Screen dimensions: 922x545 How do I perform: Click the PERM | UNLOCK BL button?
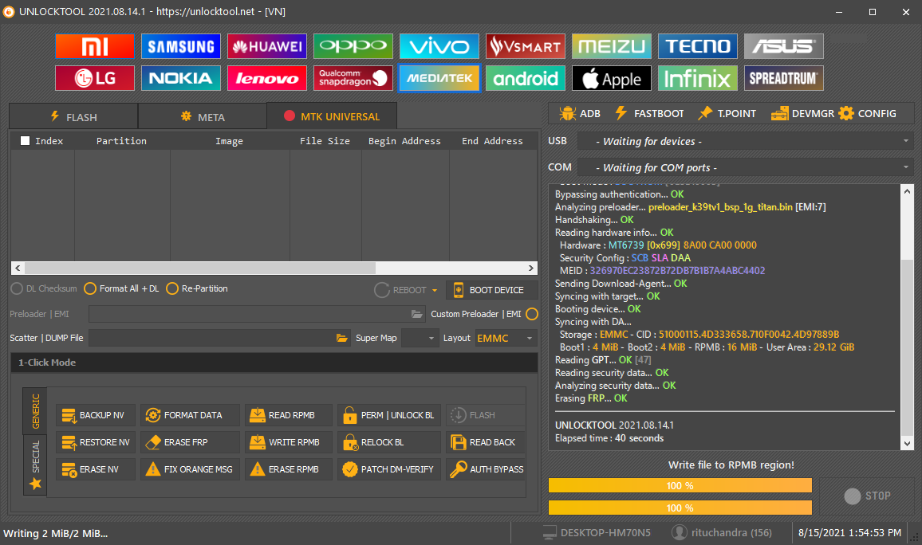click(389, 415)
